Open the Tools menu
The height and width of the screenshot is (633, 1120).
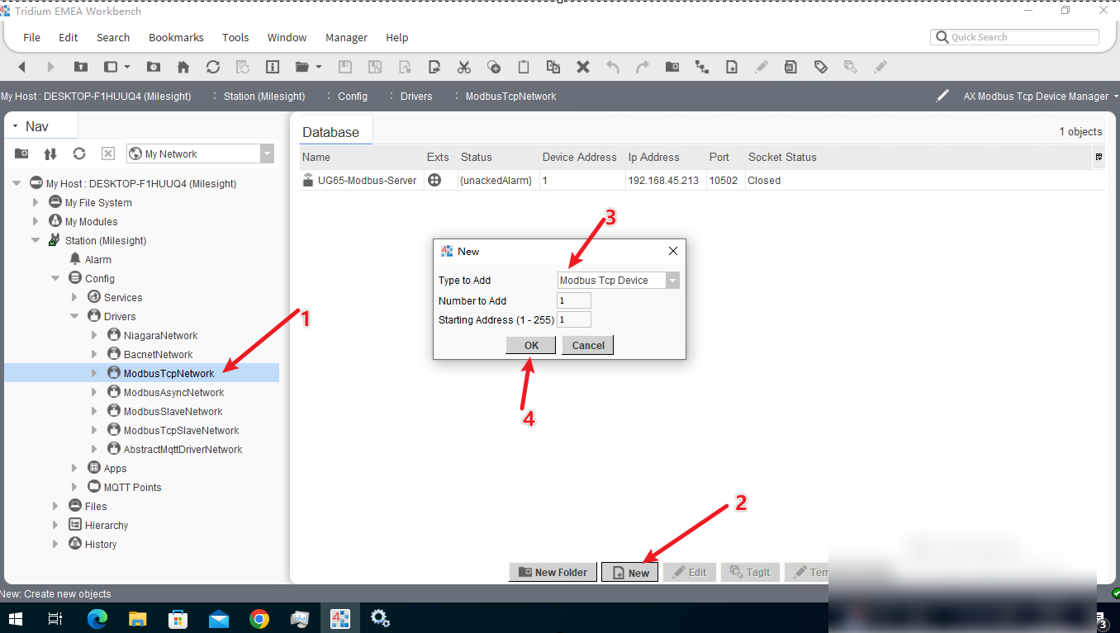coord(235,37)
